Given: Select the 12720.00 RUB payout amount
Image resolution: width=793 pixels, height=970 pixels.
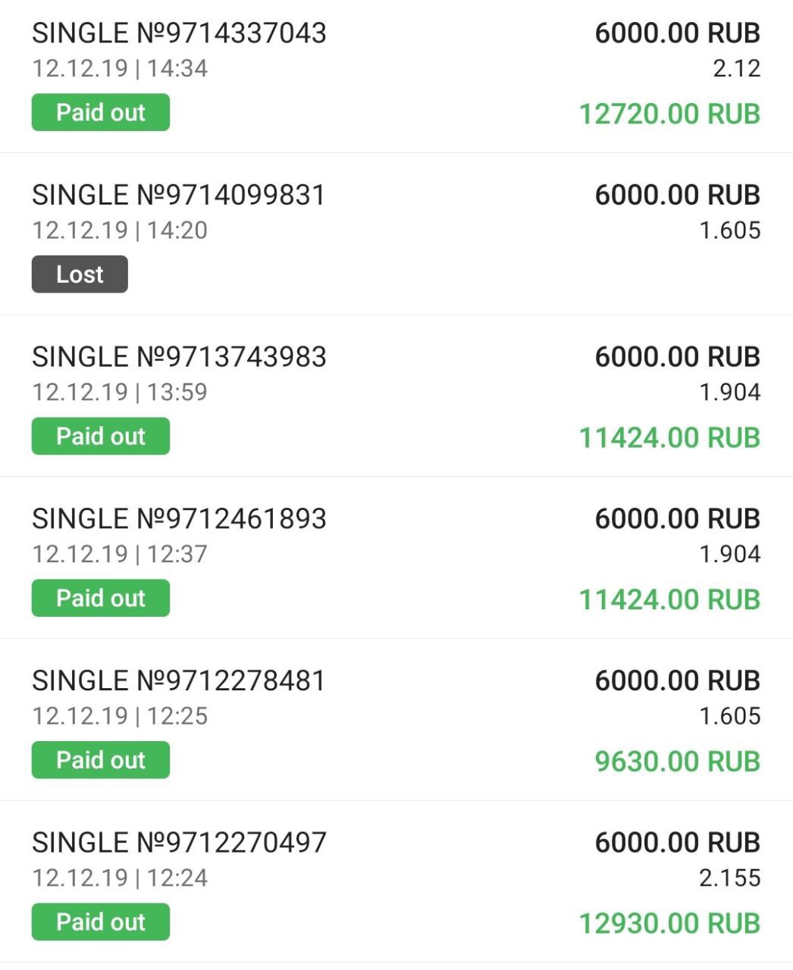Looking at the screenshot, I should click(x=669, y=114).
